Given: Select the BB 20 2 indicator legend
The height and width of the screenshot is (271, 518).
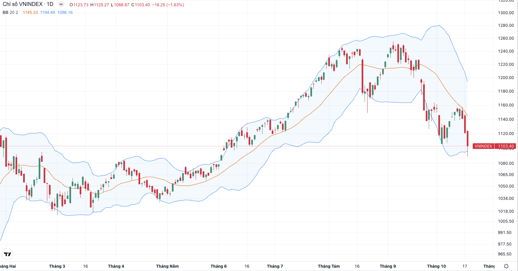Looking at the screenshot, I should [10, 13].
